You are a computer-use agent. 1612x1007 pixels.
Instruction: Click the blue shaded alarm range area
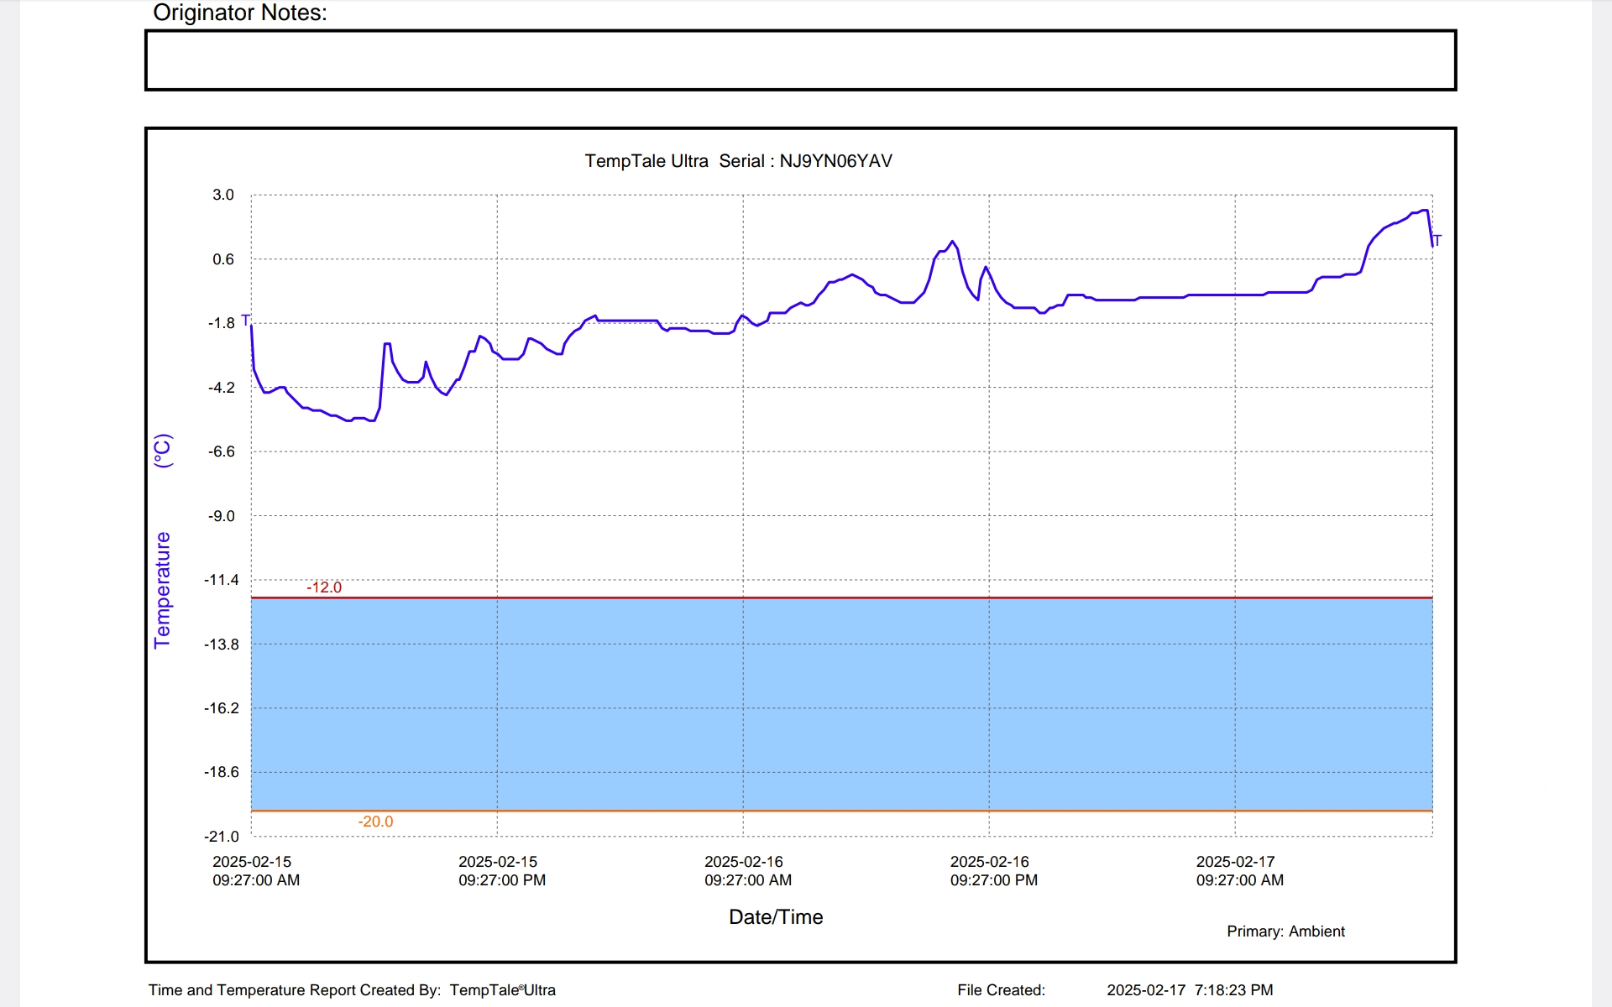(842, 704)
